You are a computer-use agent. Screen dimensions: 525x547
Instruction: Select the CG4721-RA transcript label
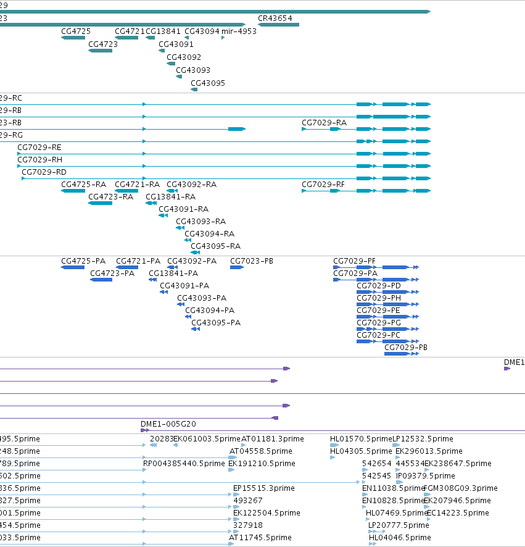(137, 185)
